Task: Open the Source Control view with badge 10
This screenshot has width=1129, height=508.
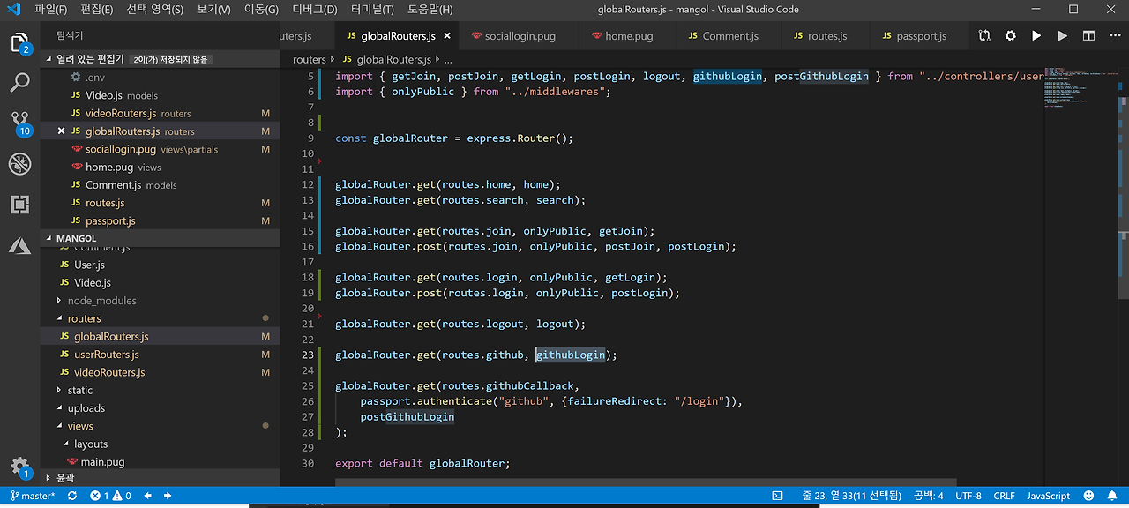Action: (x=19, y=122)
